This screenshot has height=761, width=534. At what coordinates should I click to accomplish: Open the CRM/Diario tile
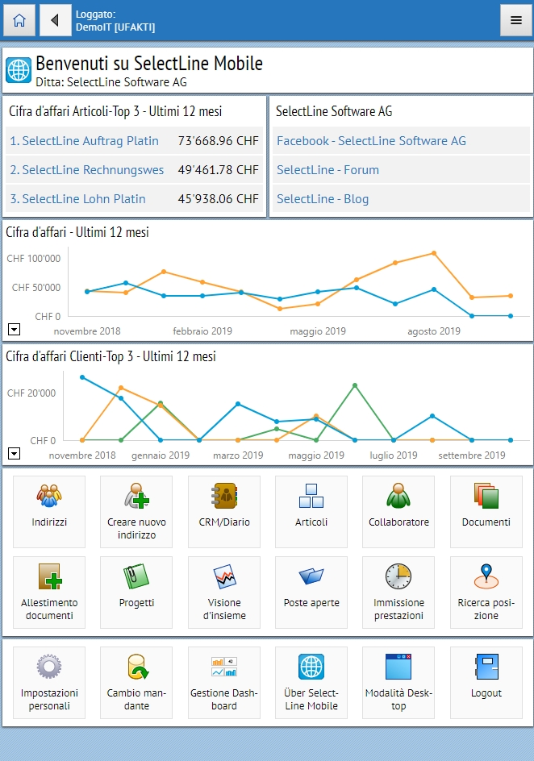tap(224, 512)
